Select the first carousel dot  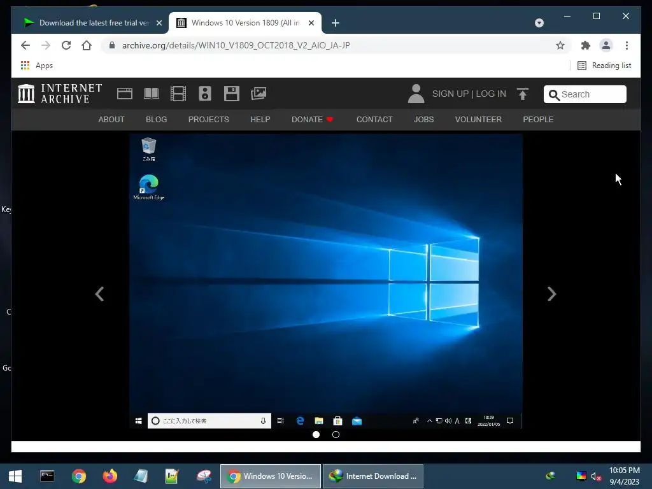click(316, 434)
